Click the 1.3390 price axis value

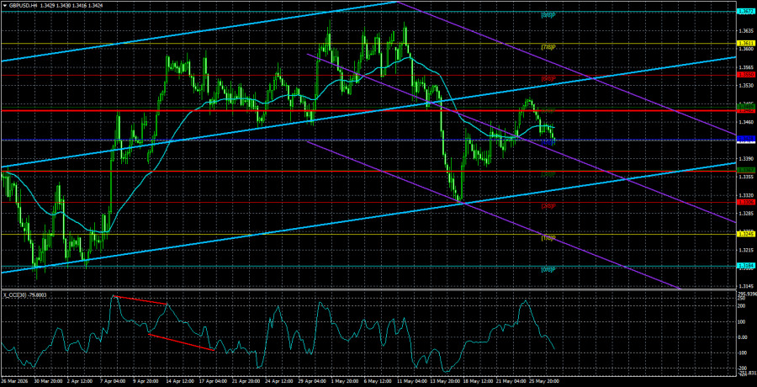[746, 158]
